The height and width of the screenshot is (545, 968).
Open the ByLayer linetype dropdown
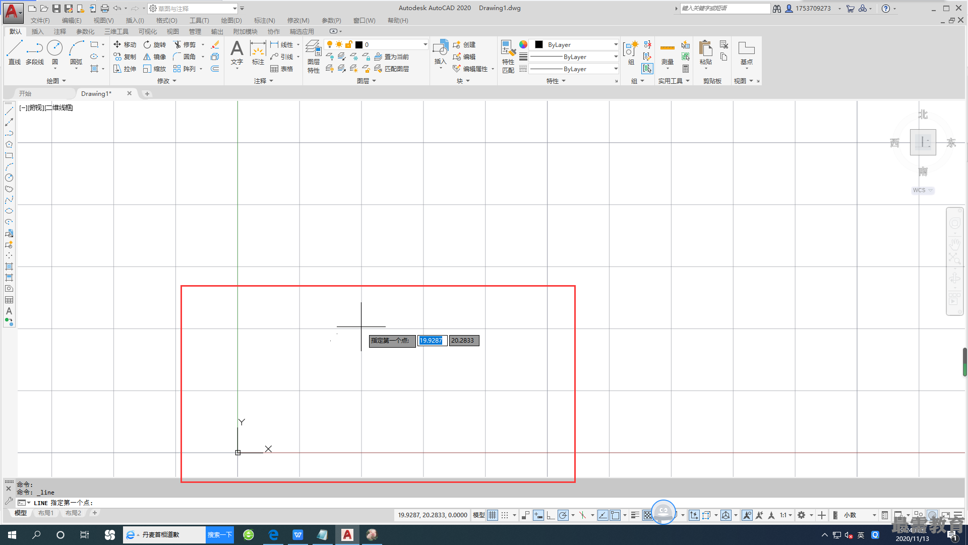pyautogui.click(x=574, y=69)
